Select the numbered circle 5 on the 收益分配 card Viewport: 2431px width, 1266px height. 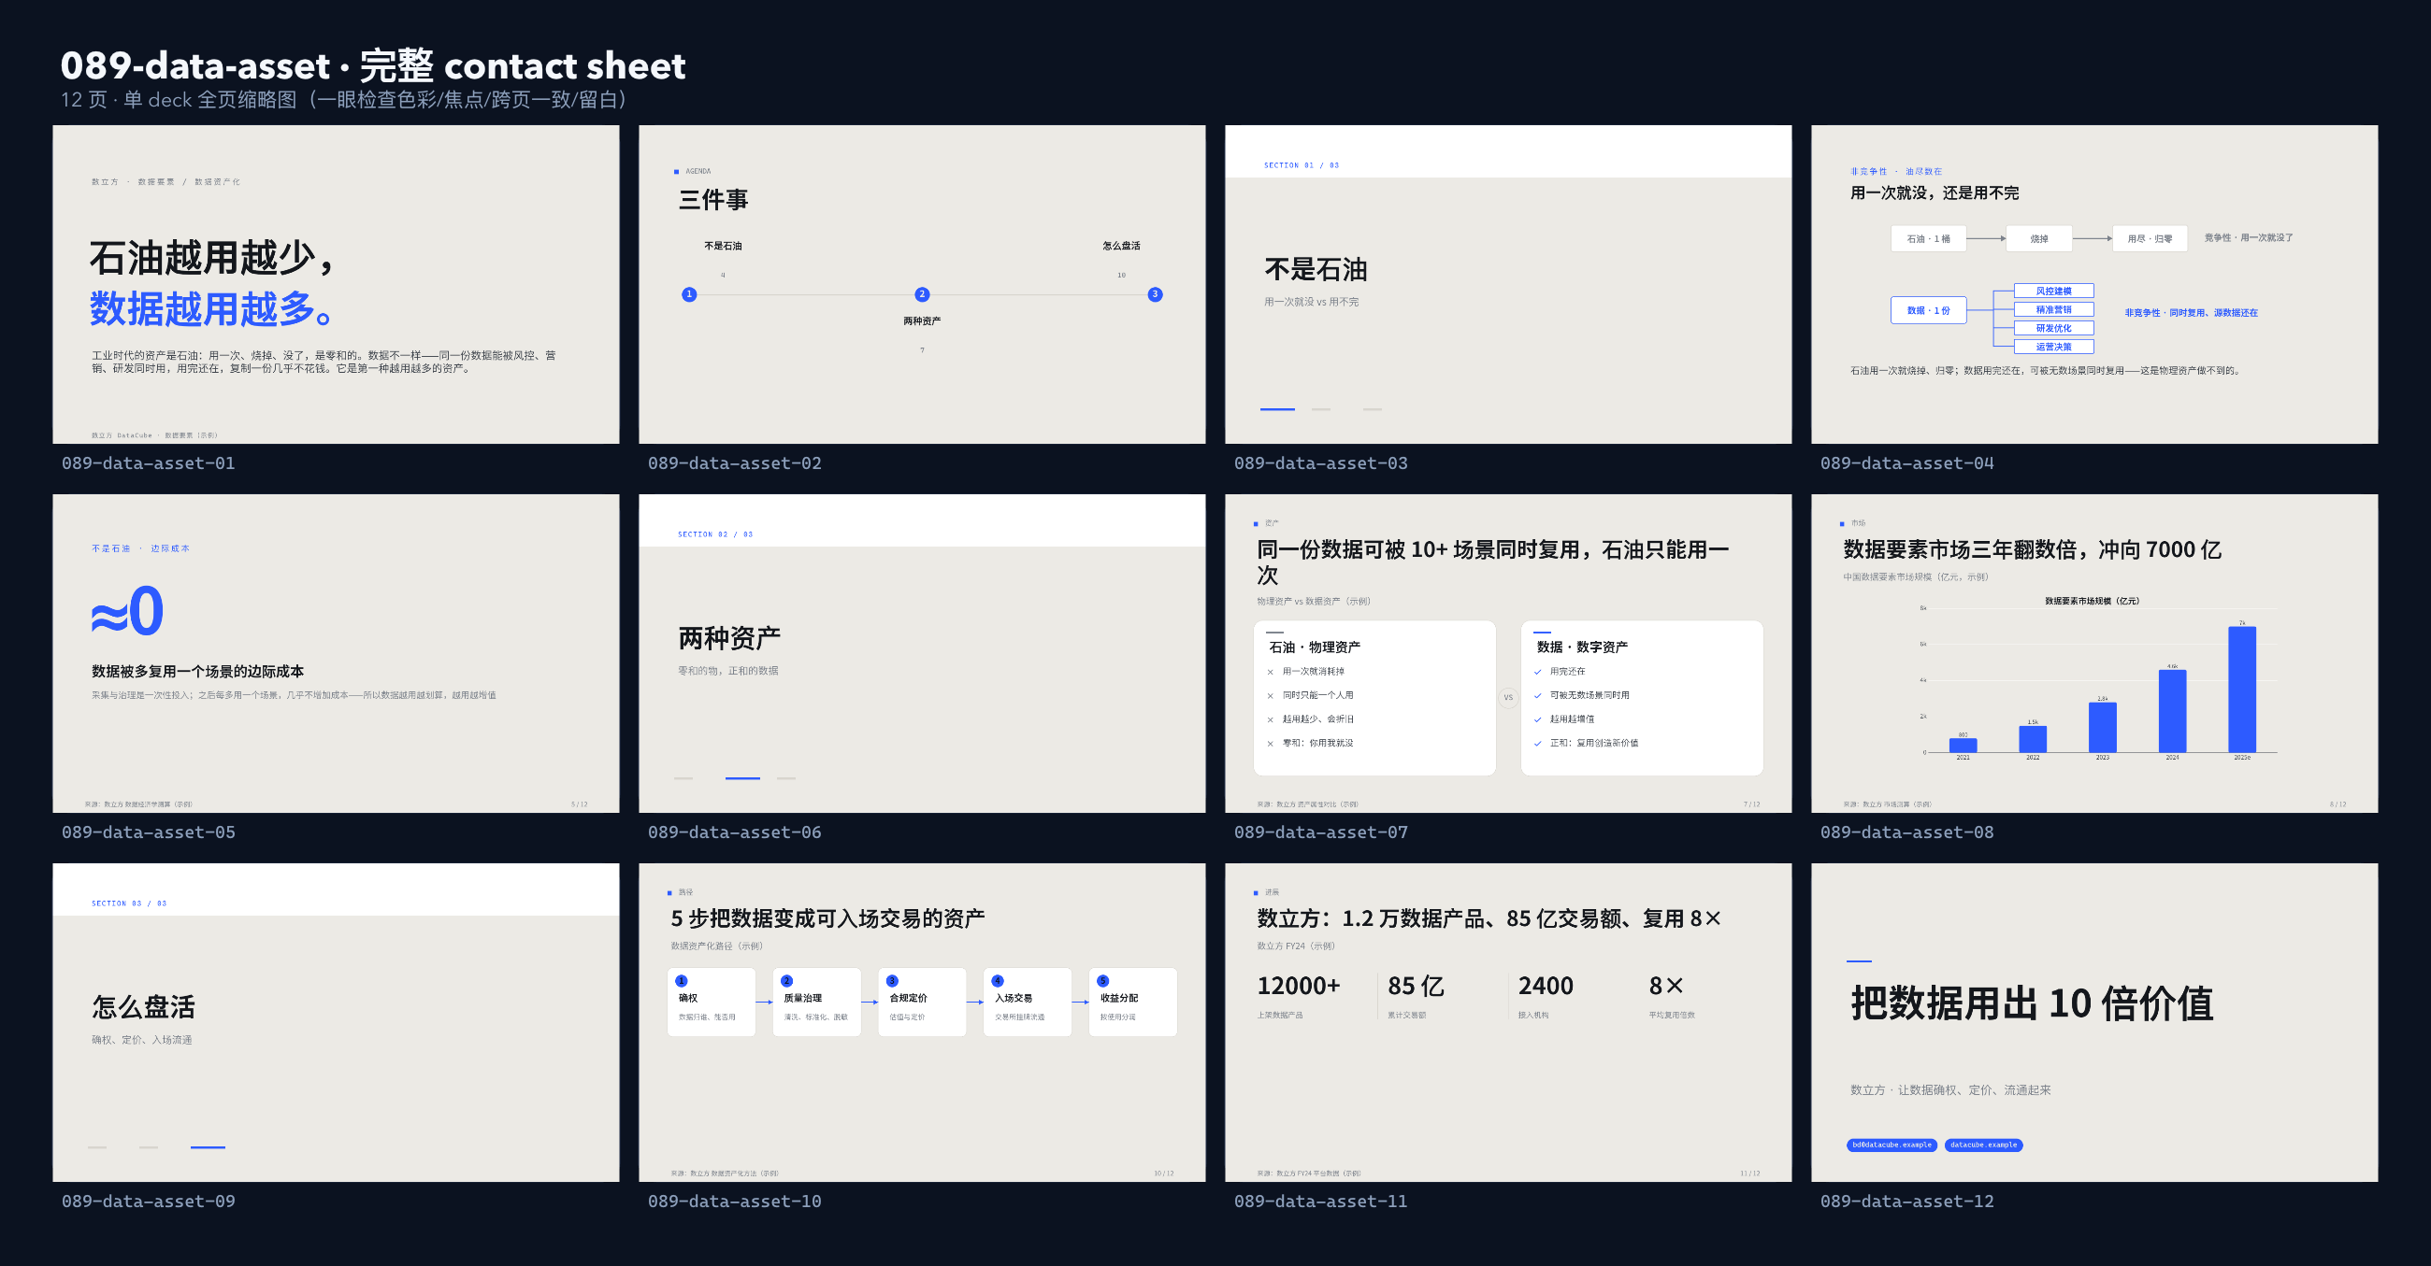coord(1103,981)
